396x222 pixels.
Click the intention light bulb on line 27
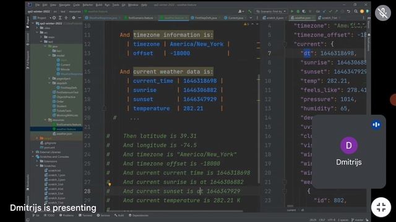pyautogui.click(x=110, y=184)
